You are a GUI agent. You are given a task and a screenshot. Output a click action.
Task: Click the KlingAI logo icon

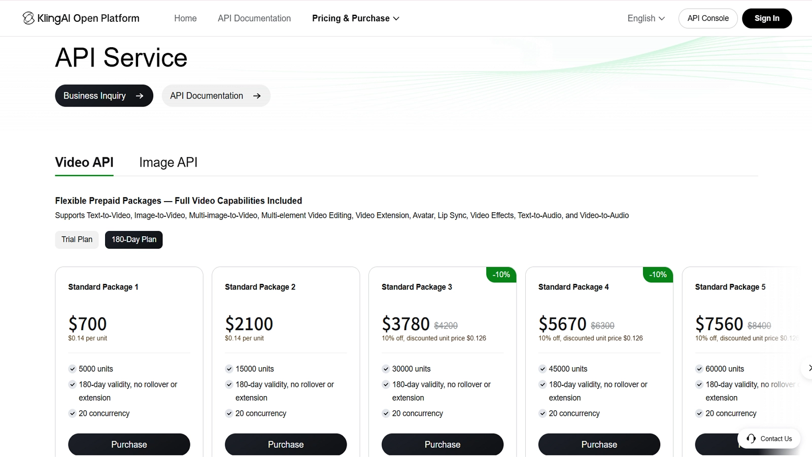(28, 18)
